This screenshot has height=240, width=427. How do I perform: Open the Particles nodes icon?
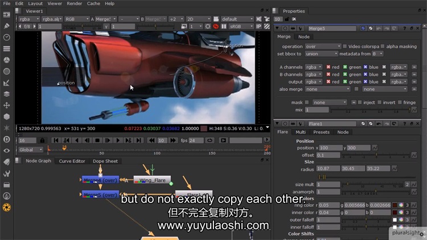pos(6,128)
